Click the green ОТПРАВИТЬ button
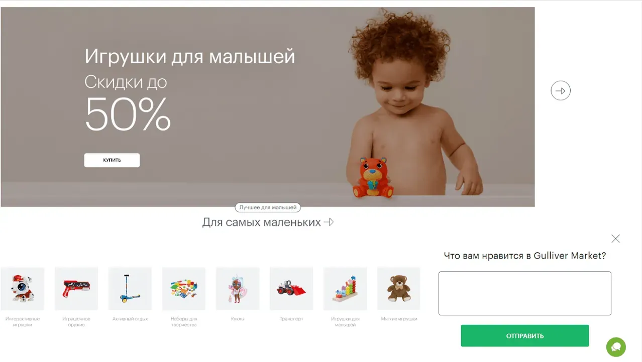The width and height of the screenshot is (642, 362). pos(525,336)
